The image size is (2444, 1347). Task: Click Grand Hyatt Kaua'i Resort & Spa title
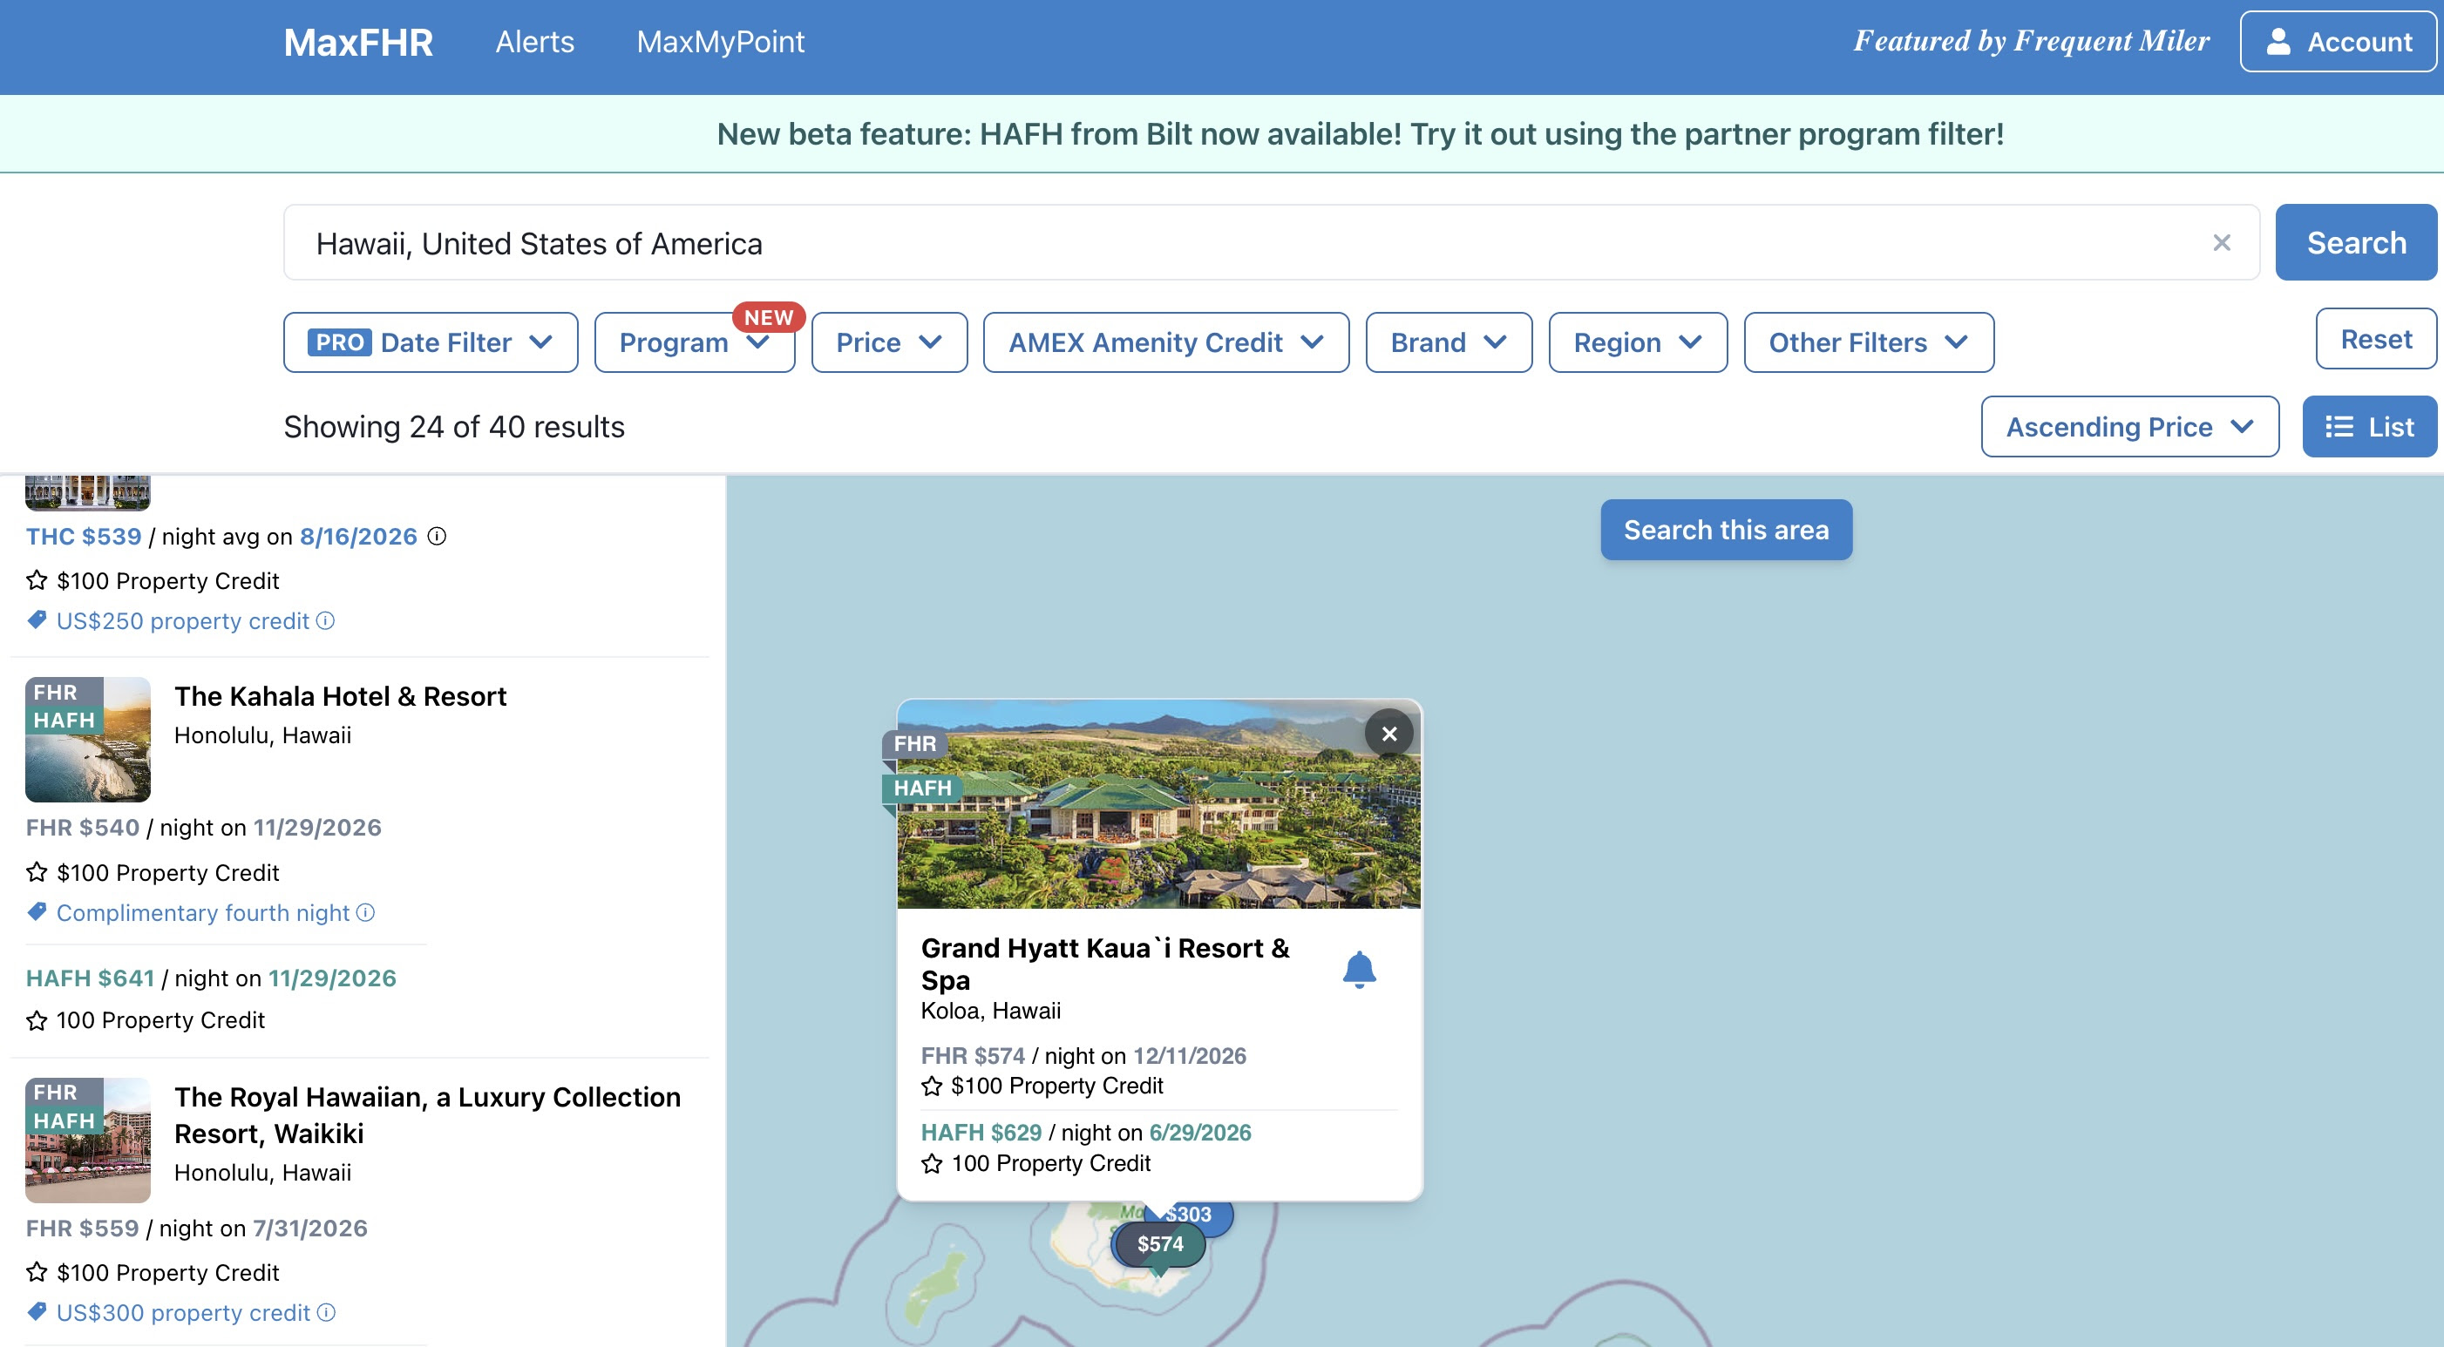[x=1105, y=964]
